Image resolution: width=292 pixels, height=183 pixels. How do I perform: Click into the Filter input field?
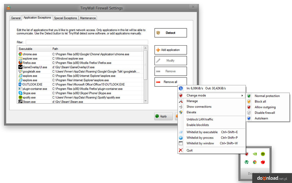pos(87,42)
